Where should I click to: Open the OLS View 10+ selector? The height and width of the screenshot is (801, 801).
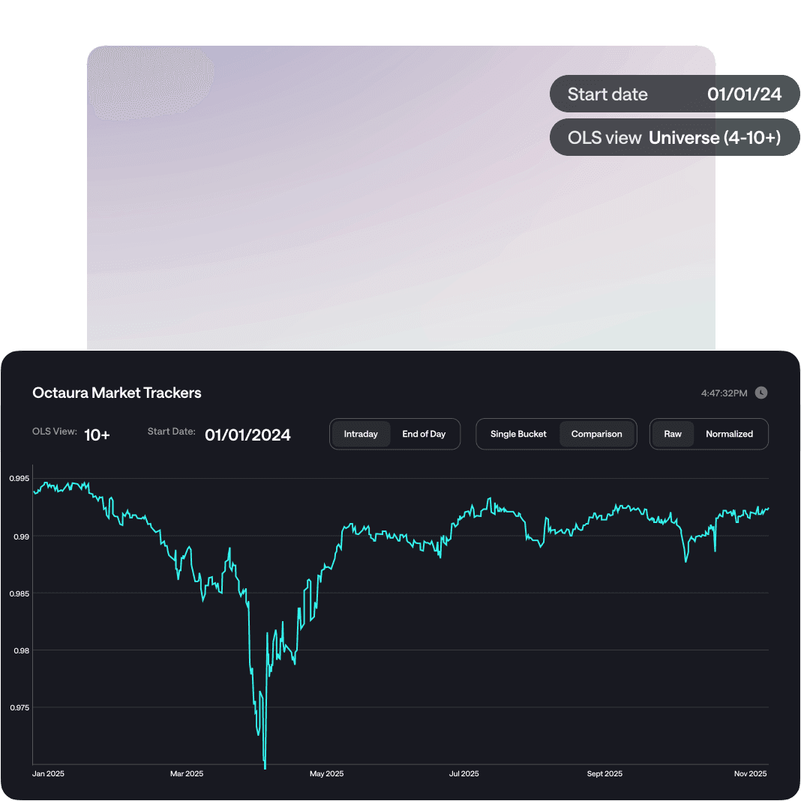pyautogui.click(x=97, y=435)
